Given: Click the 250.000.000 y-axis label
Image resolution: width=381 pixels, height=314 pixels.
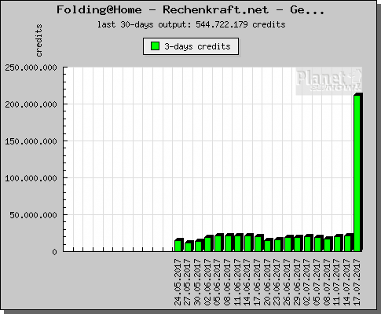Looking at the screenshot, I should coord(31,68).
